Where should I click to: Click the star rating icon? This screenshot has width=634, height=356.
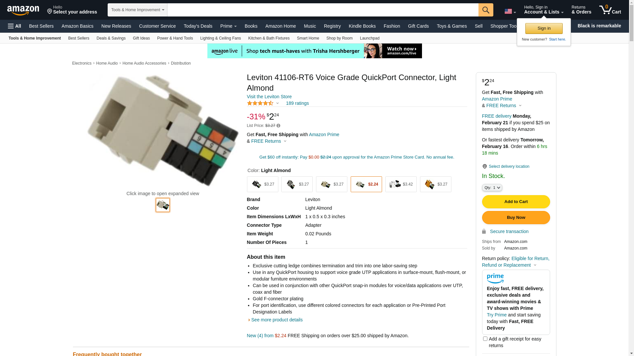[260, 103]
